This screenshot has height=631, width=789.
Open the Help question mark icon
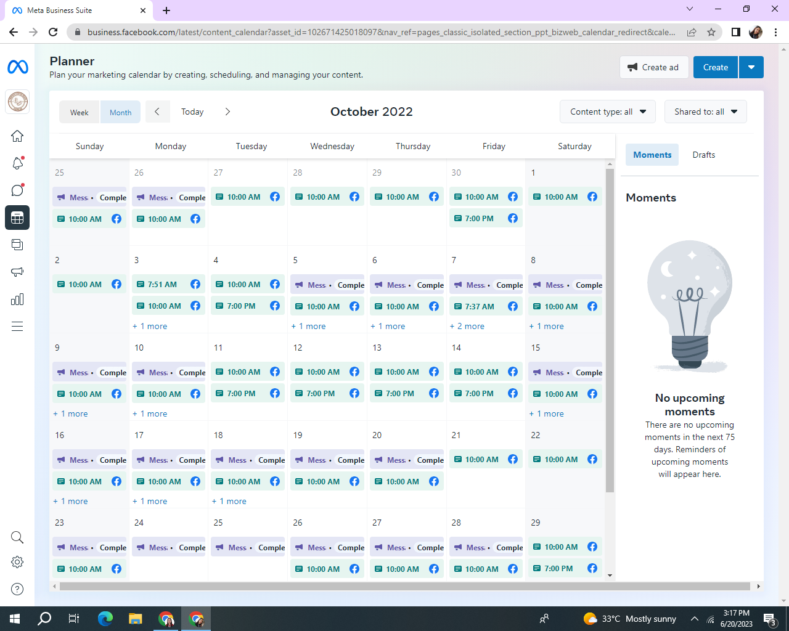pyautogui.click(x=17, y=589)
